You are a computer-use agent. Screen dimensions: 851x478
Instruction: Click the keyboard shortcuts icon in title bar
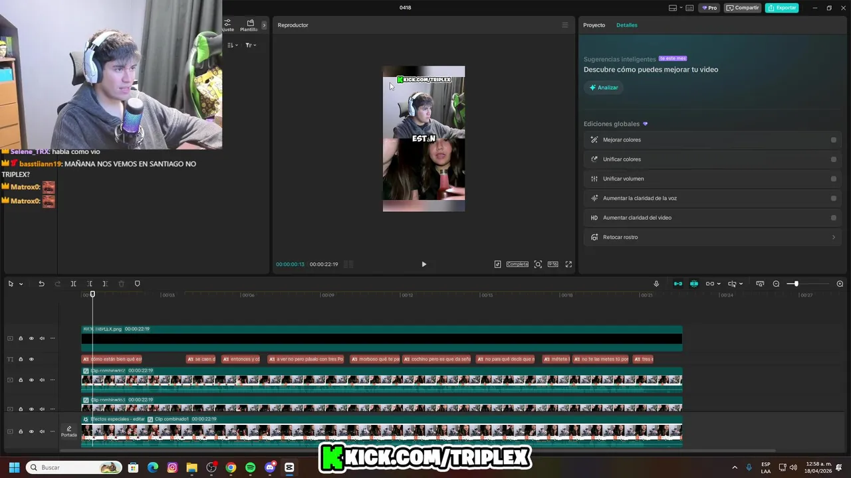click(x=689, y=8)
